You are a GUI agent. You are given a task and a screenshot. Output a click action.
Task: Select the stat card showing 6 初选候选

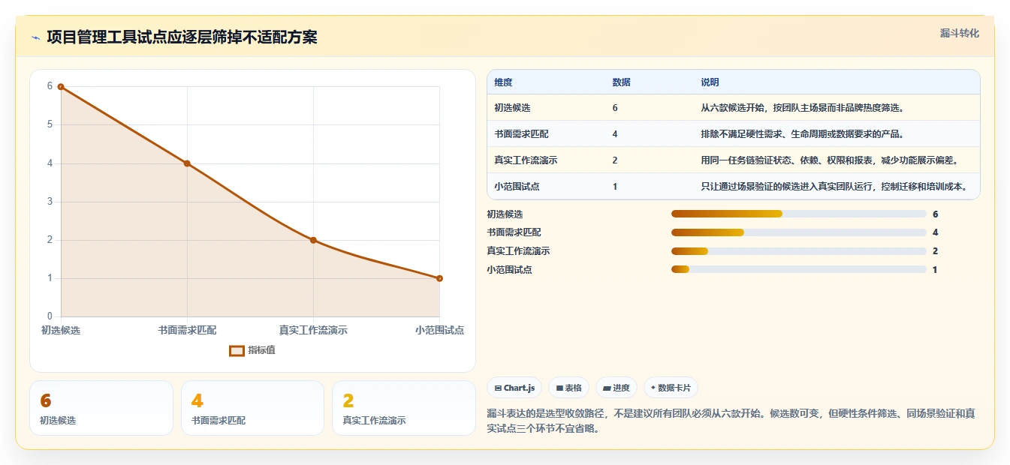point(101,408)
